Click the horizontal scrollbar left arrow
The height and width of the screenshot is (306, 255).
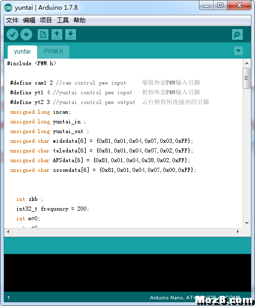[8, 232]
